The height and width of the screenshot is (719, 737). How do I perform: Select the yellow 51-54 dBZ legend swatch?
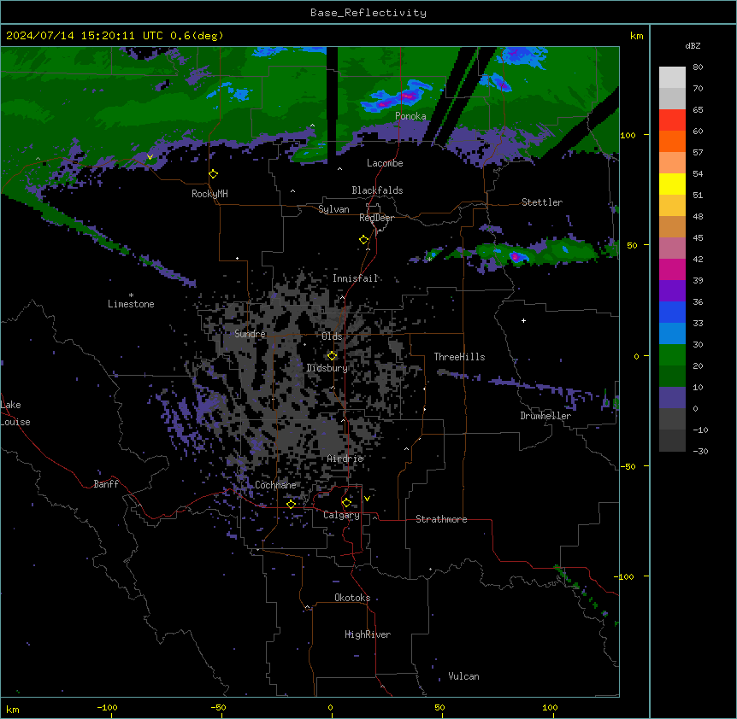coord(672,184)
